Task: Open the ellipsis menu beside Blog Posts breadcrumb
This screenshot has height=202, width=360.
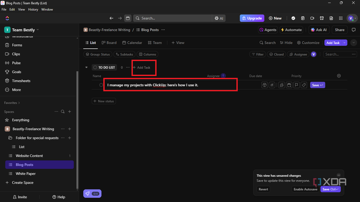Action: 163,30
